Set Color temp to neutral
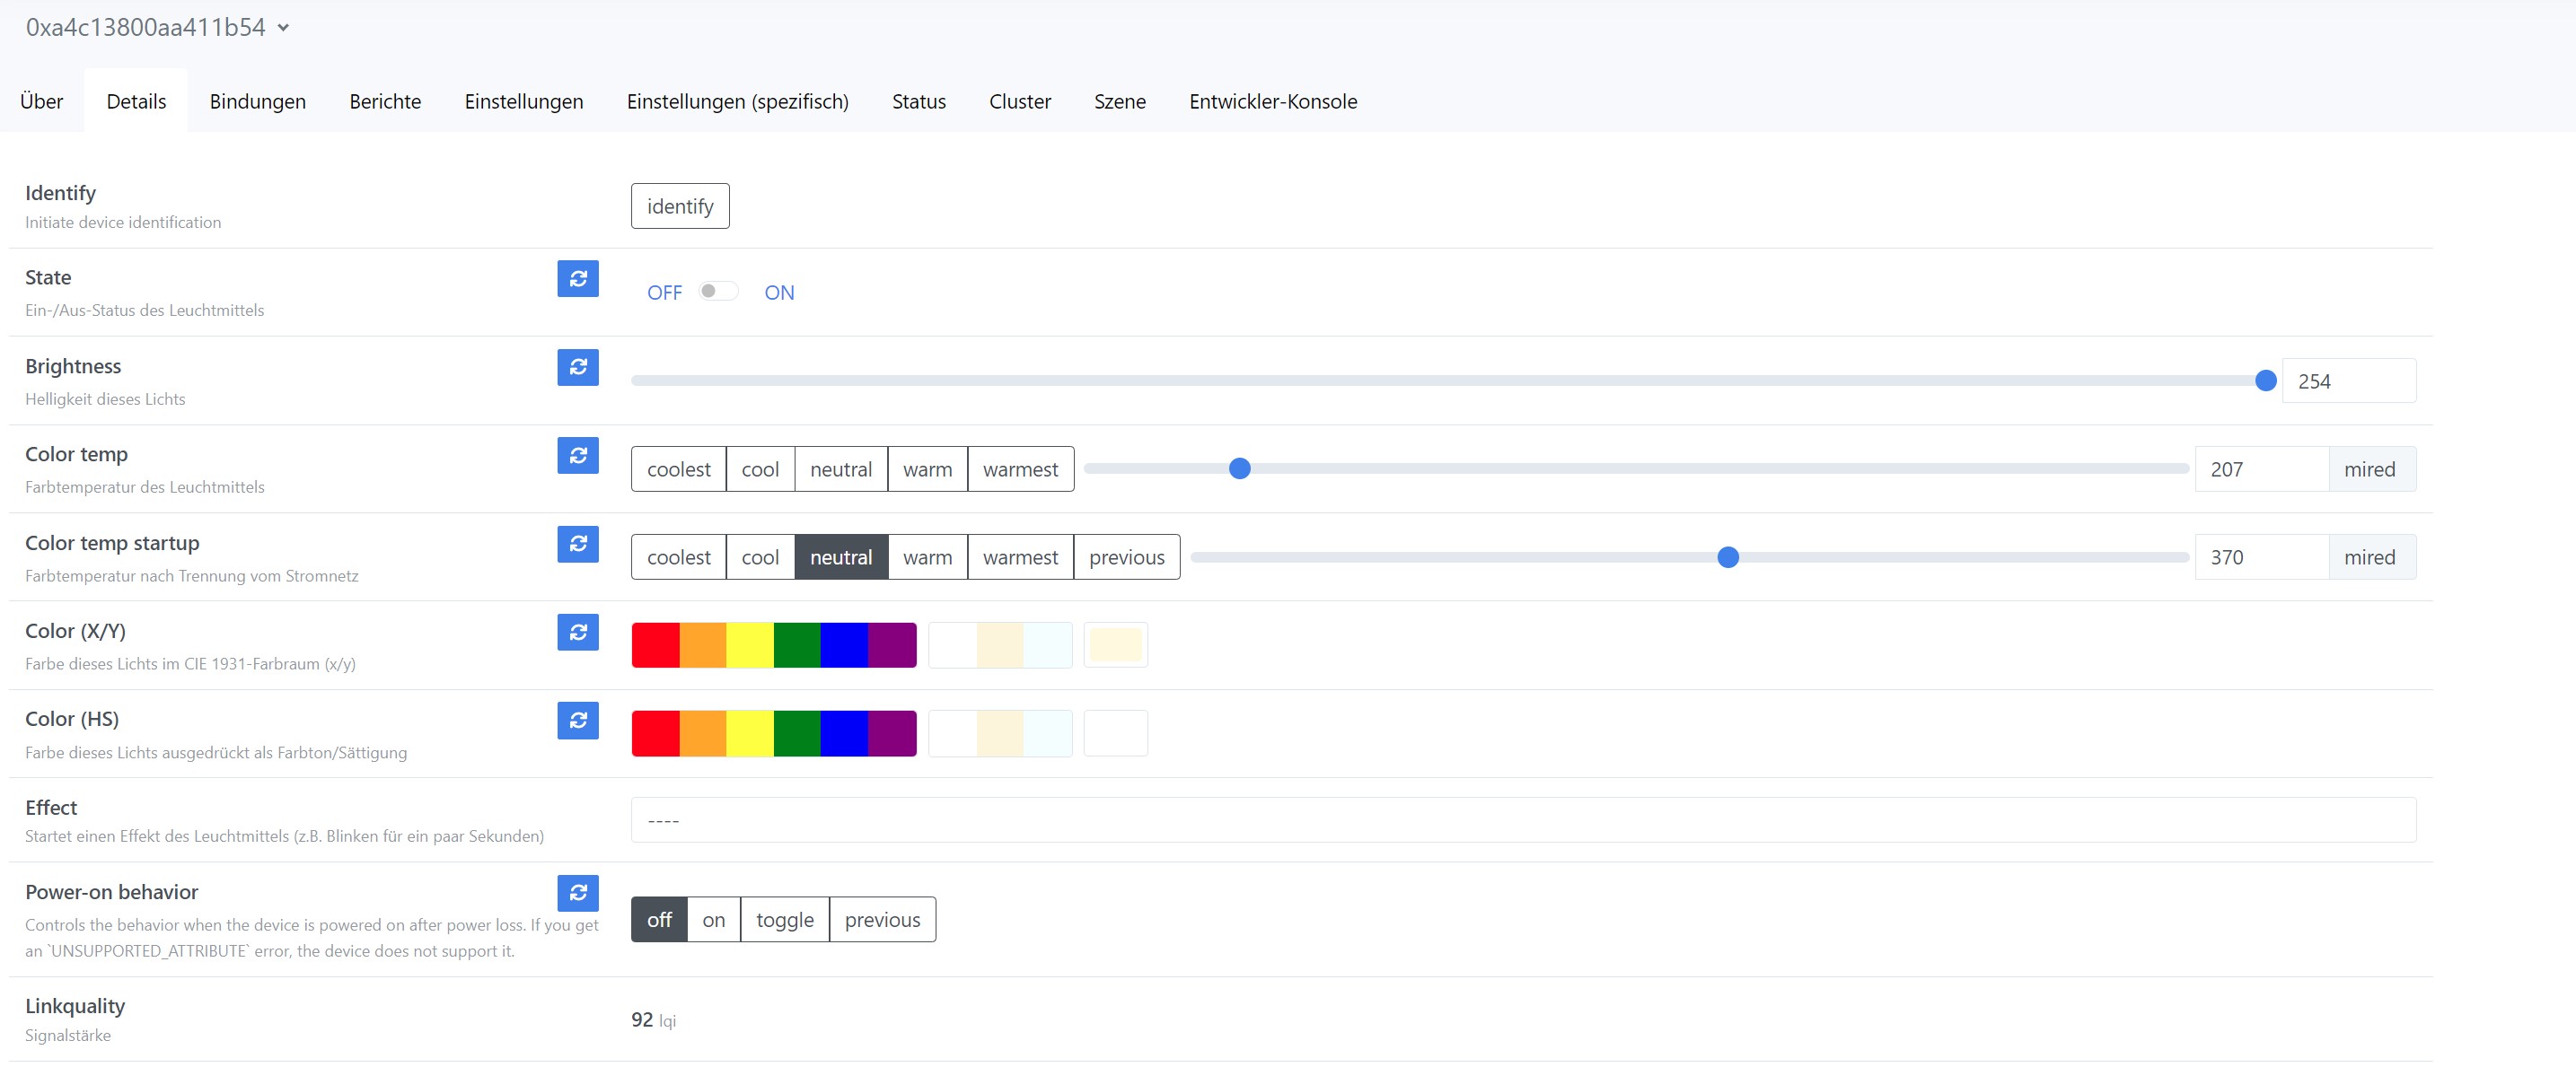 coord(841,468)
